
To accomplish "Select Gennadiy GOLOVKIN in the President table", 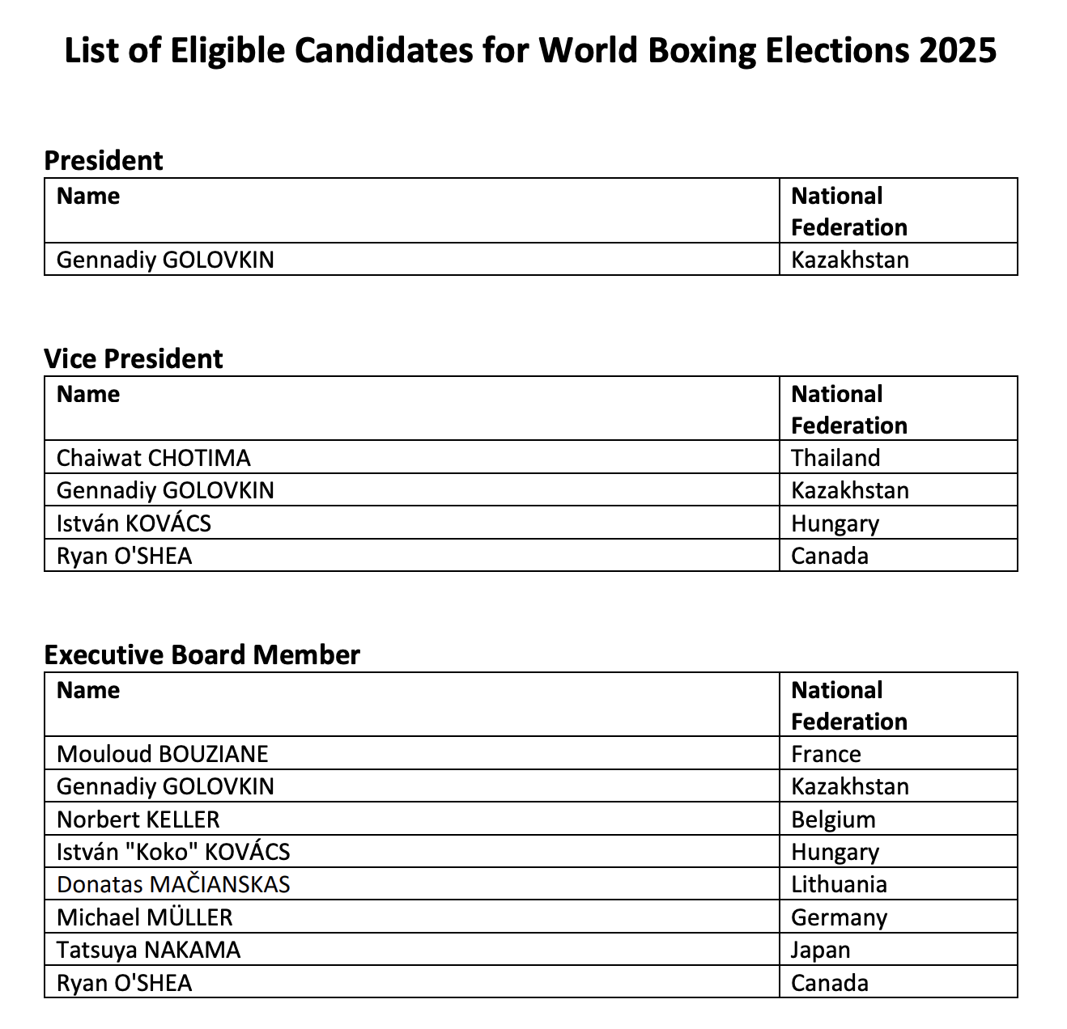I will (x=165, y=260).
